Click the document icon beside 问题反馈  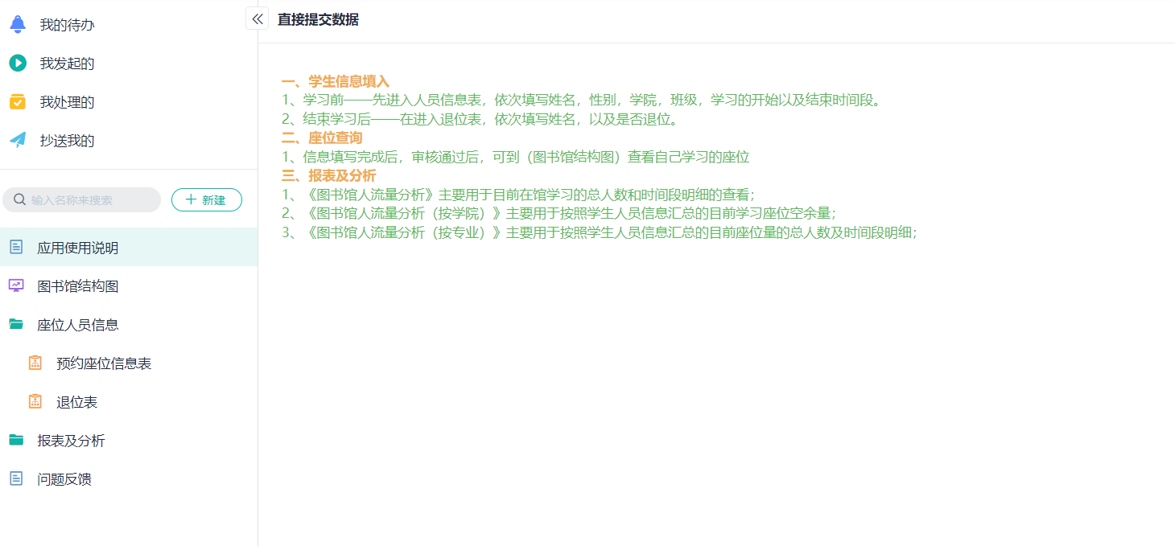coord(16,478)
